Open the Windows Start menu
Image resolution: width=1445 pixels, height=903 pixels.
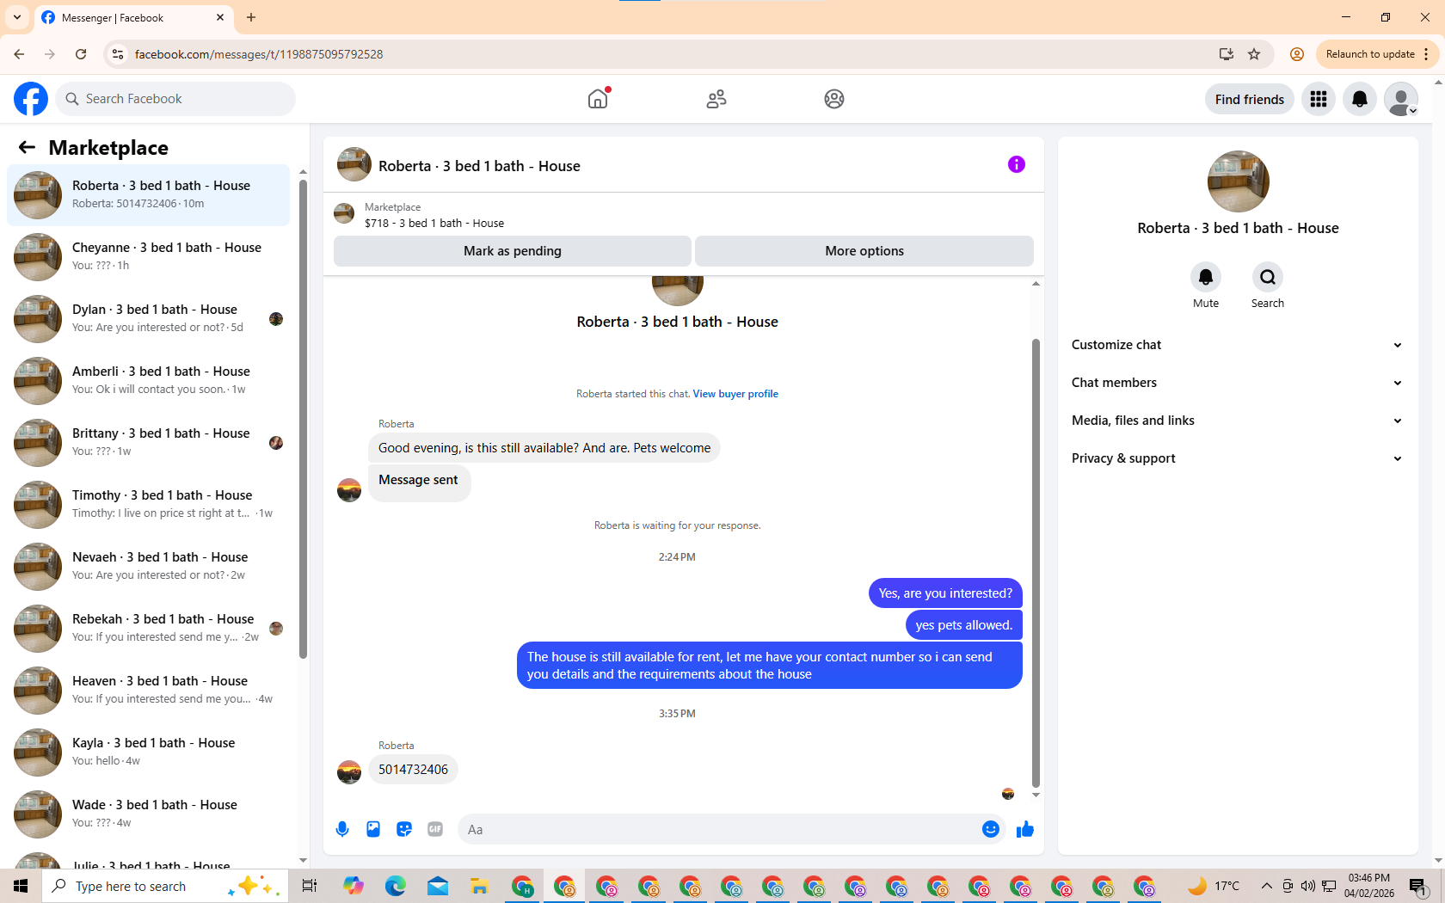[21, 886]
